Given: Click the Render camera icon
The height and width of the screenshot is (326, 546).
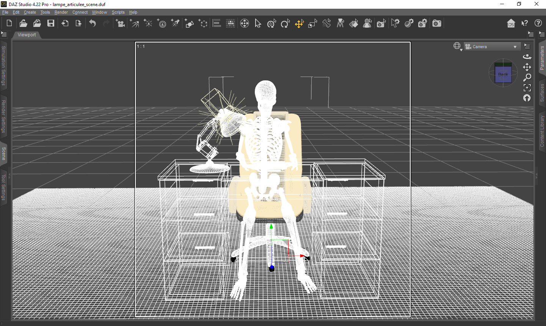Looking at the screenshot, I should 437,24.
